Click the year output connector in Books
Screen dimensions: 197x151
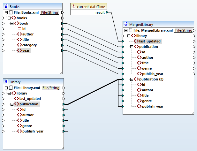click(x=63, y=50)
